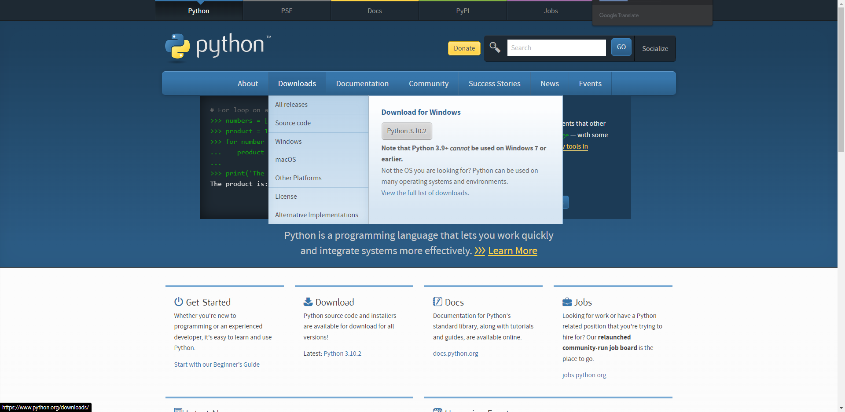This screenshot has height=412, width=845.
Task: Open the Community menu
Action: click(429, 84)
